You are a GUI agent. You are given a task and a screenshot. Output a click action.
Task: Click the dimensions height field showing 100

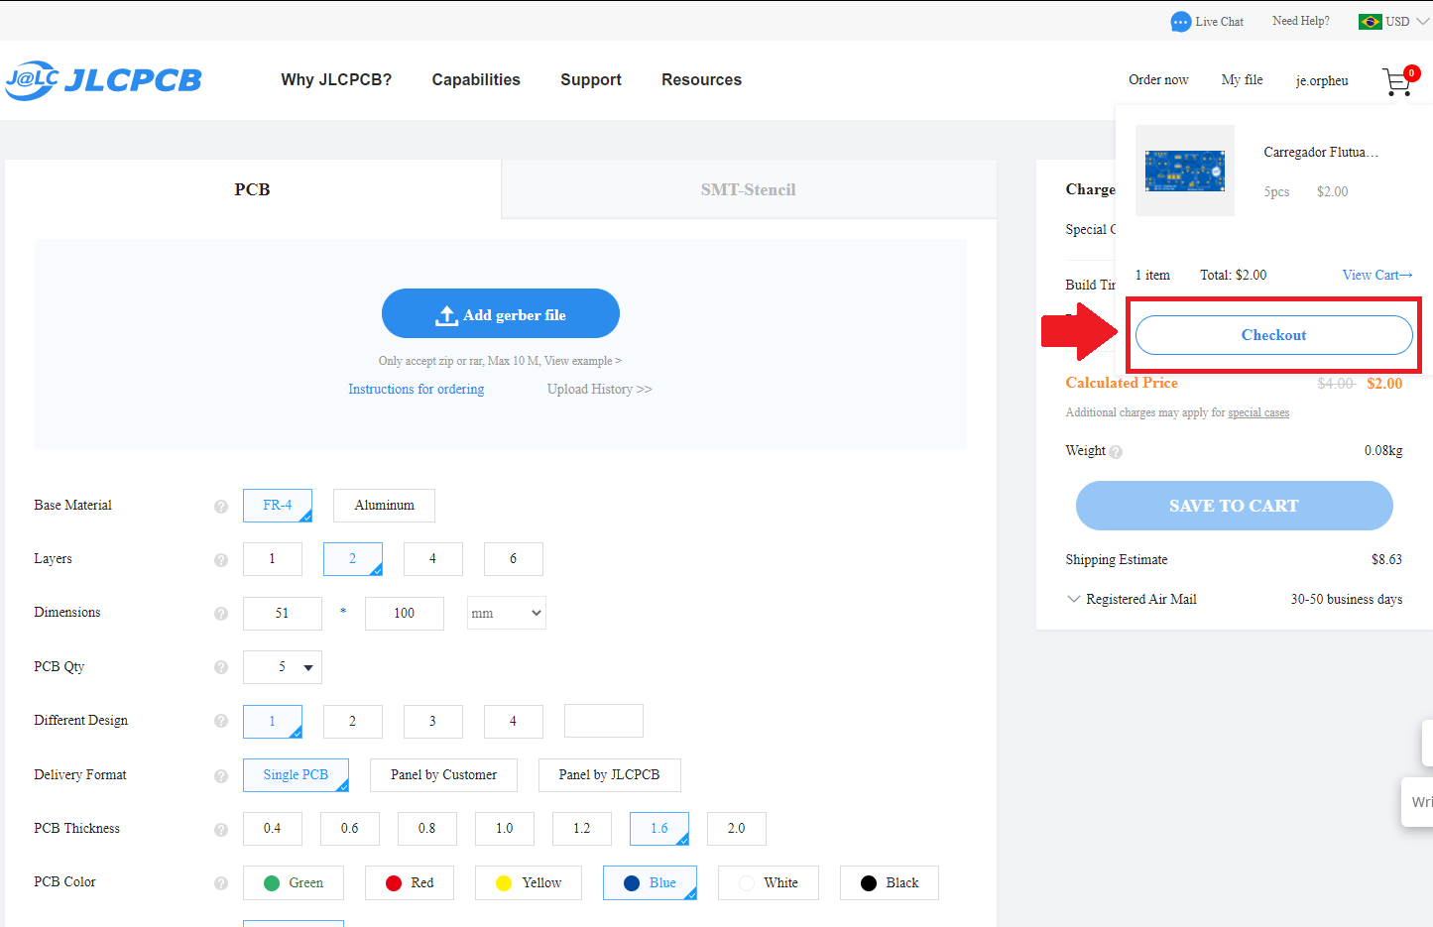(405, 614)
